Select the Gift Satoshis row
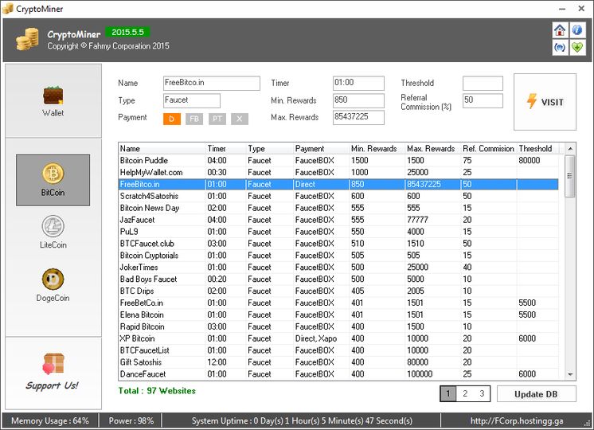The image size is (594, 430). tap(338, 362)
